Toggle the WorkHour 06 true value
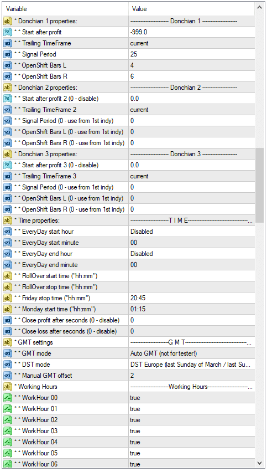The image size is (267, 472). (x=192, y=464)
